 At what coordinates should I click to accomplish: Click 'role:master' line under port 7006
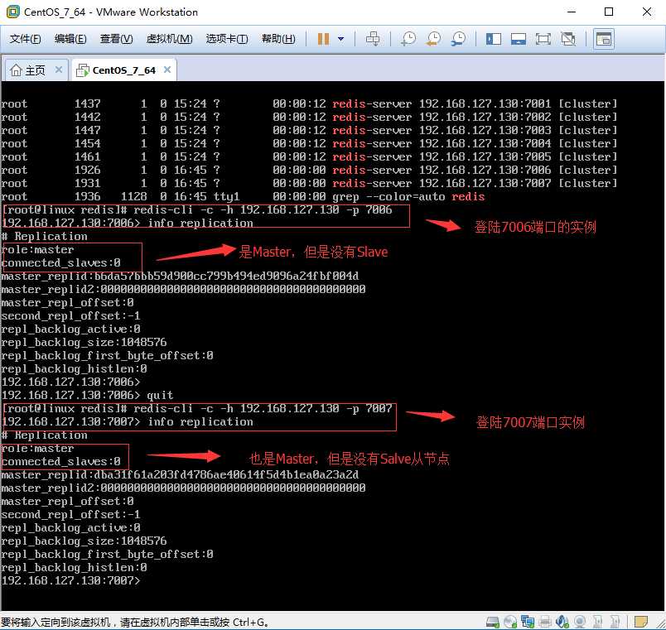click(37, 250)
